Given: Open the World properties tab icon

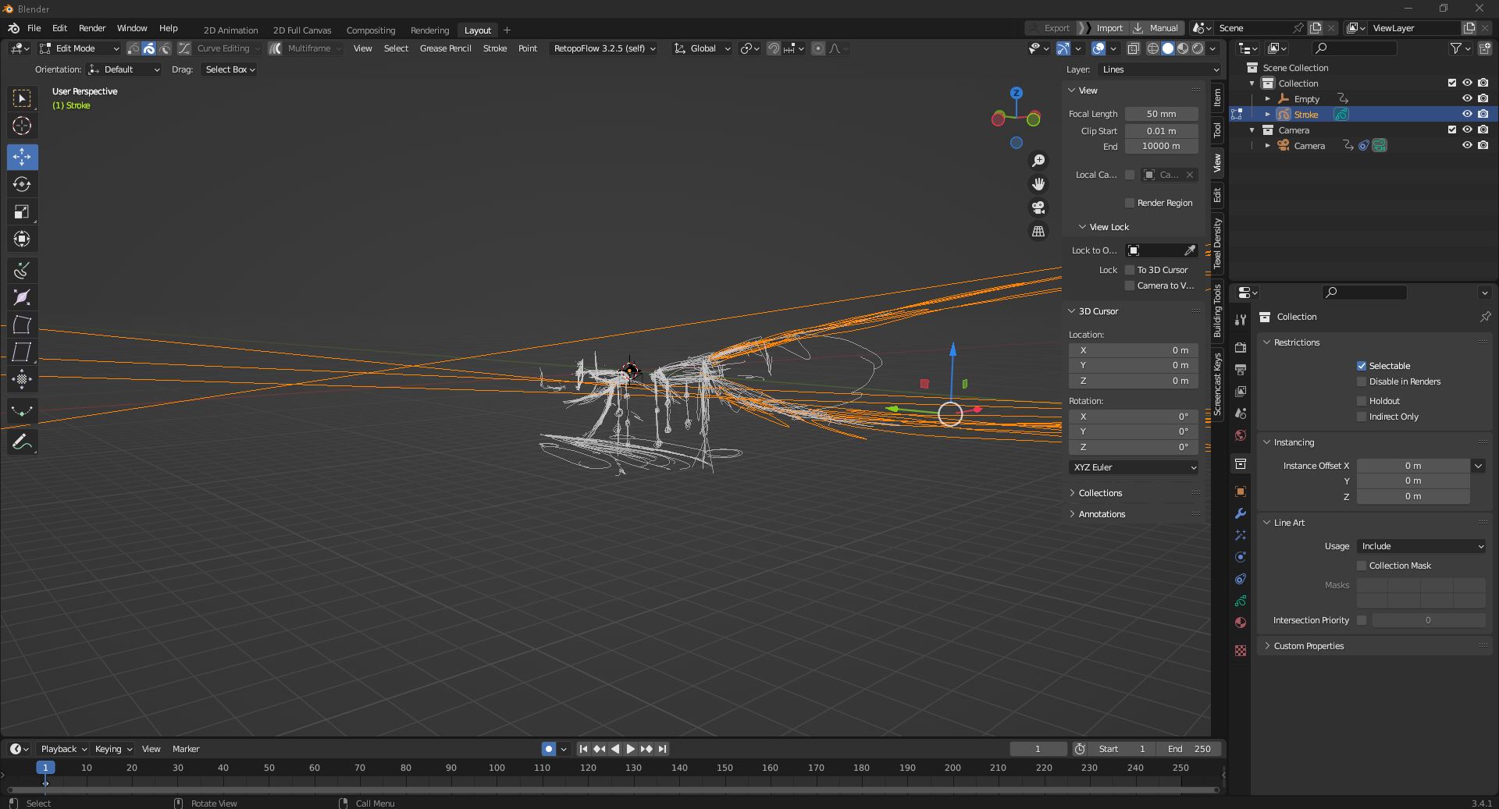Looking at the screenshot, I should click(1241, 435).
